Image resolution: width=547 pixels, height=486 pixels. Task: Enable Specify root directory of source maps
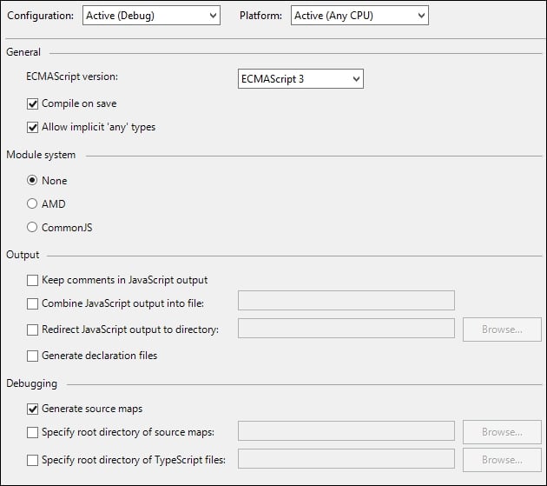(x=33, y=432)
